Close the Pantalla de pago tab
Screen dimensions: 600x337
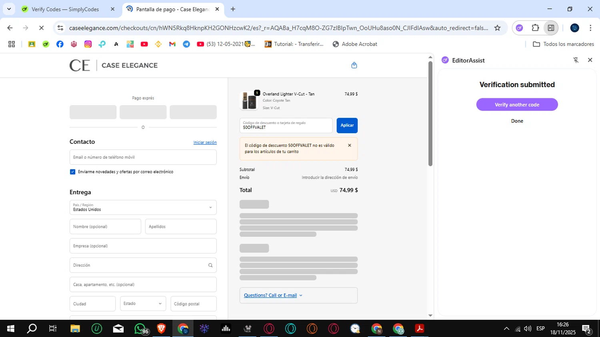[x=217, y=9]
